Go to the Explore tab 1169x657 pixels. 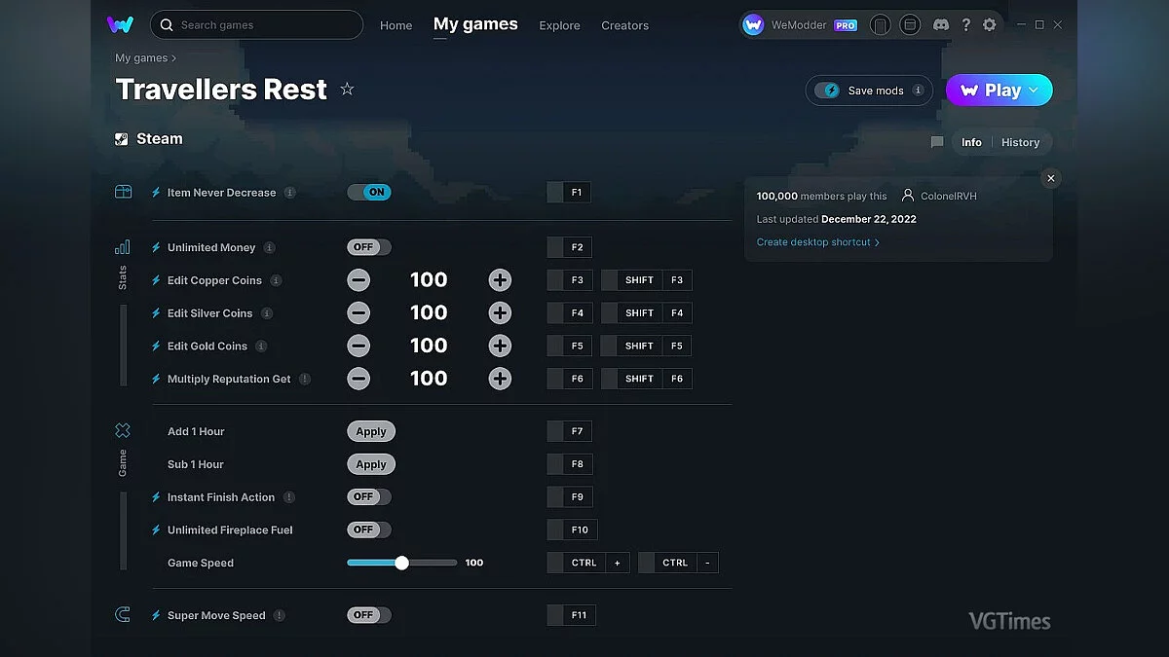point(559,25)
